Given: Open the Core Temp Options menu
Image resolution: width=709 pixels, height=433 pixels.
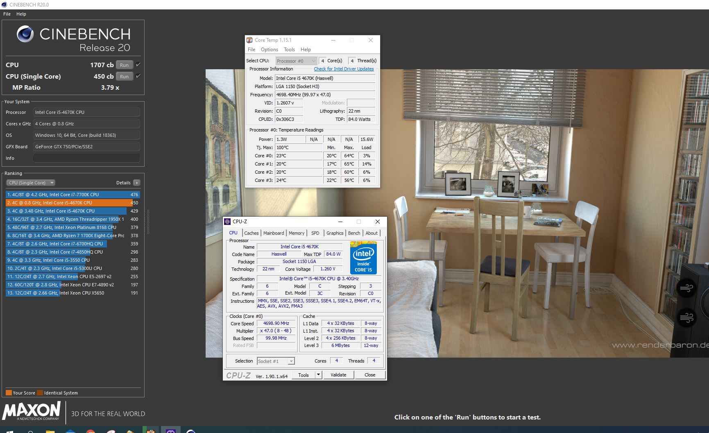Looking at the screenshot, I should coord(270,50).
